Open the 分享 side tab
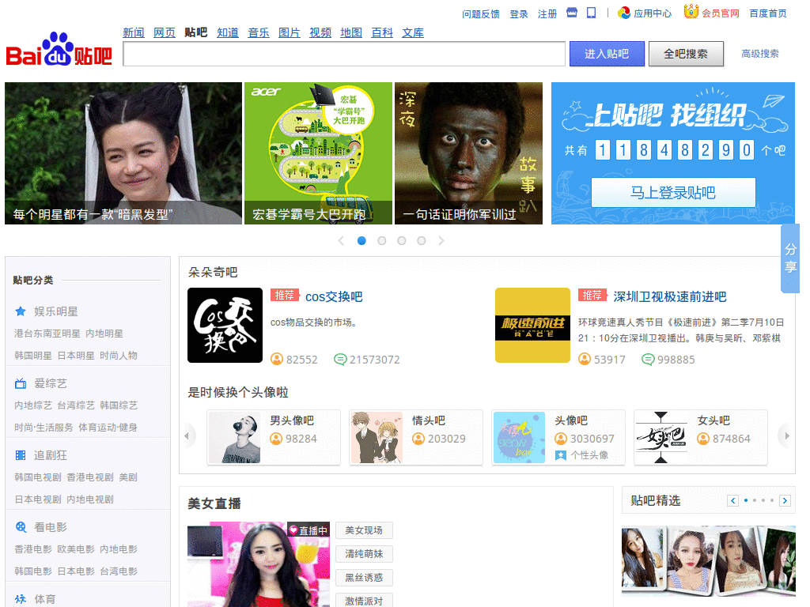This screenshot has width=810, height=607. [790, 258]
